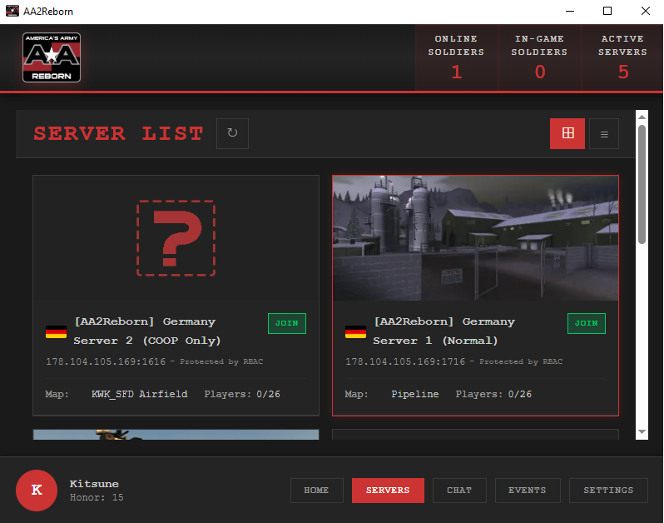Maximize the AA2Reborn window
The image size is (664, 523).
click(607, 11)
